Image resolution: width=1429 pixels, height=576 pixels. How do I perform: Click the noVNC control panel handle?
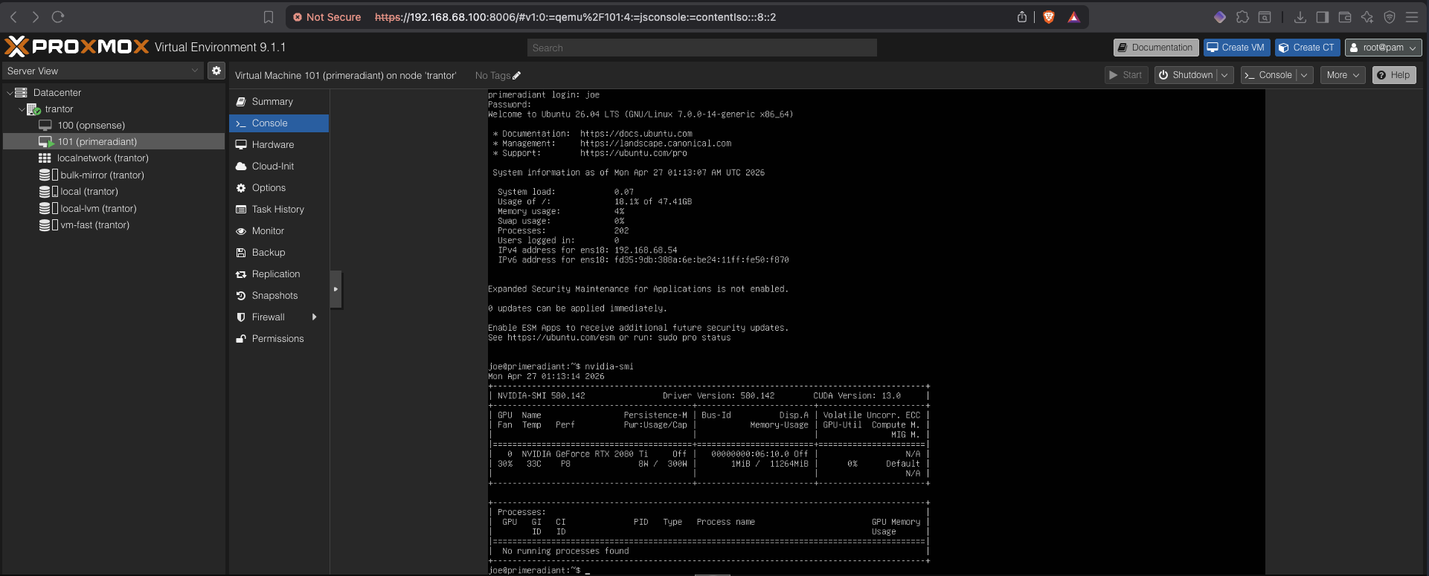335,289
